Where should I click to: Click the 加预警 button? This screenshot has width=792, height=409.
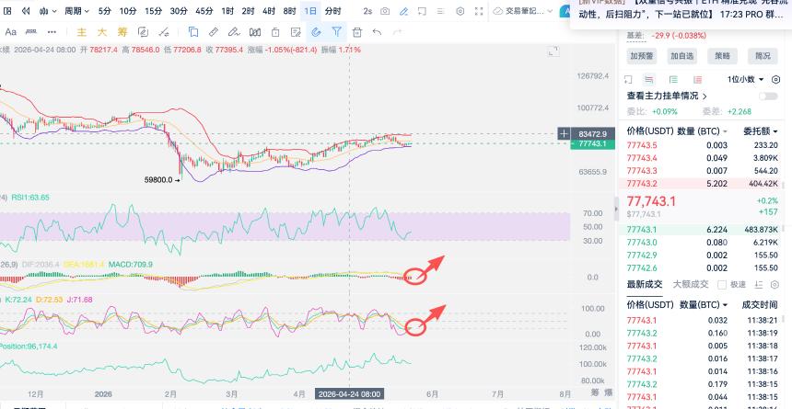[642, 56]
